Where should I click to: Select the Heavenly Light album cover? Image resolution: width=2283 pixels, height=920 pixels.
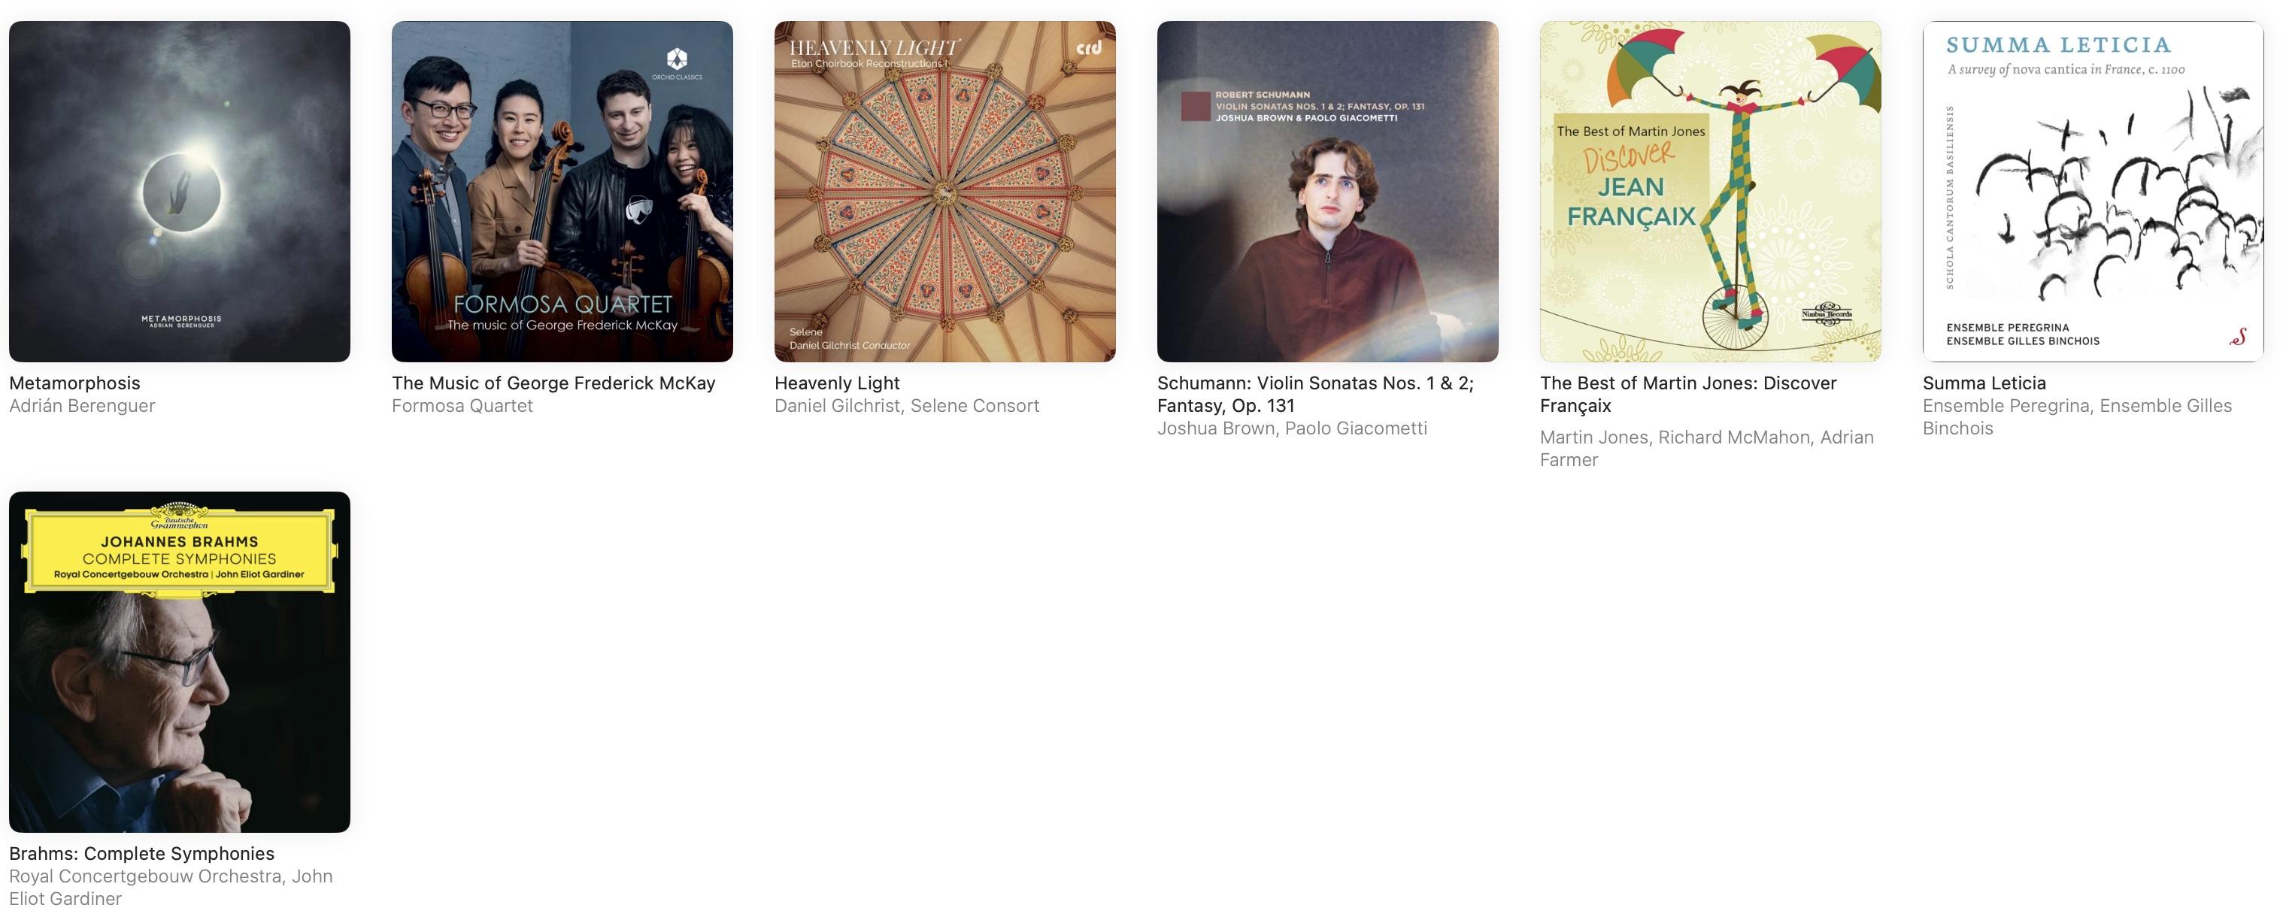click(x=944, y=191)
